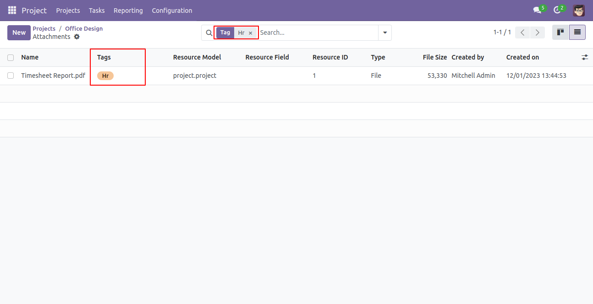593x304 pixels.
Task: Open the conversations messages icon
Action: (537, 10)
